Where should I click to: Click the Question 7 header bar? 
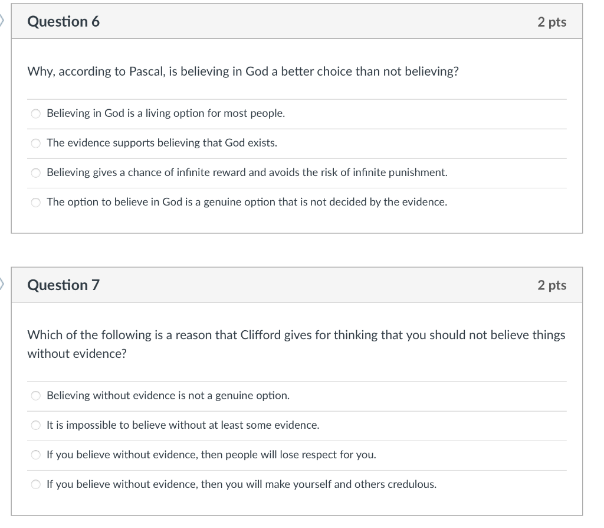[x=295, y=285]
